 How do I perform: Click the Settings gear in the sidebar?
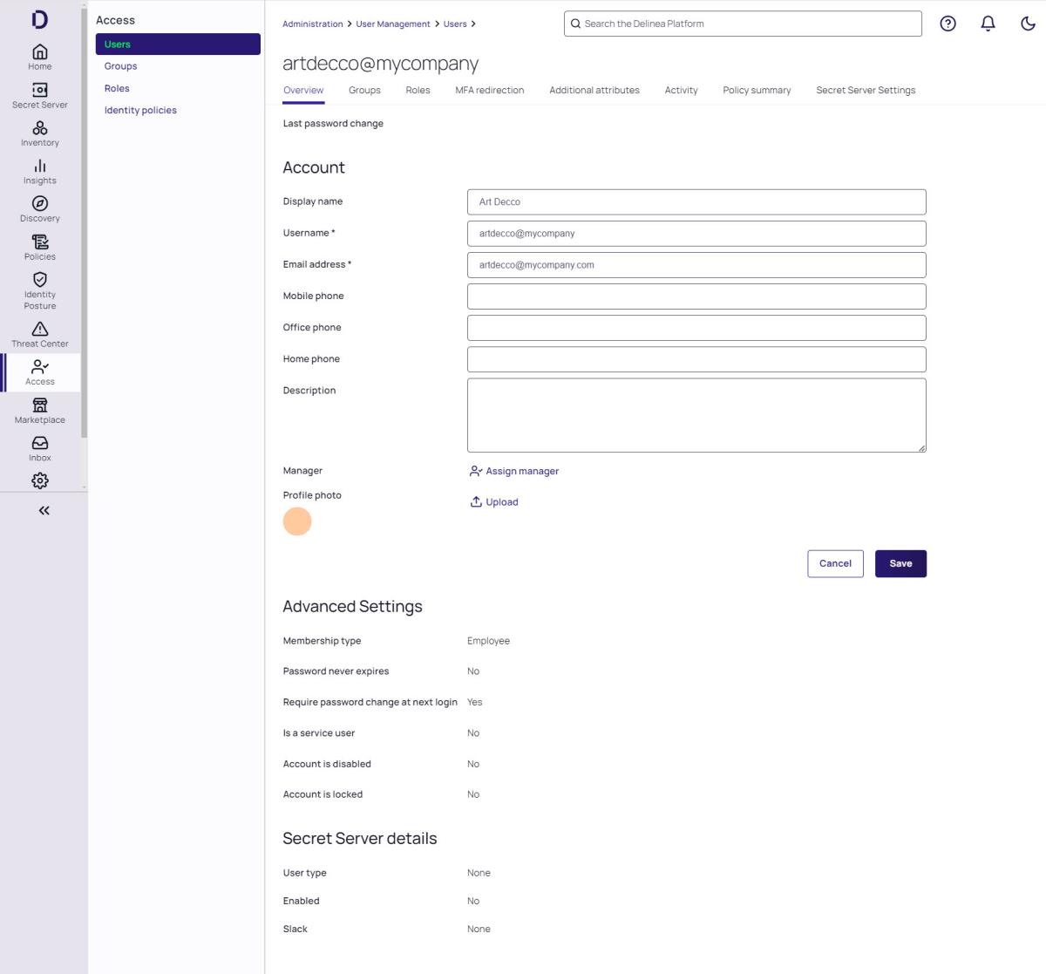pos(39,480)
